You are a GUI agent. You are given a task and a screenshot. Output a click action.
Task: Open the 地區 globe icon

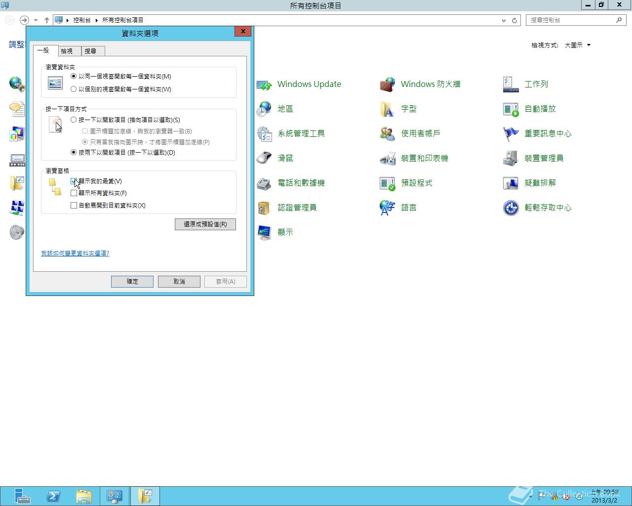264,109
